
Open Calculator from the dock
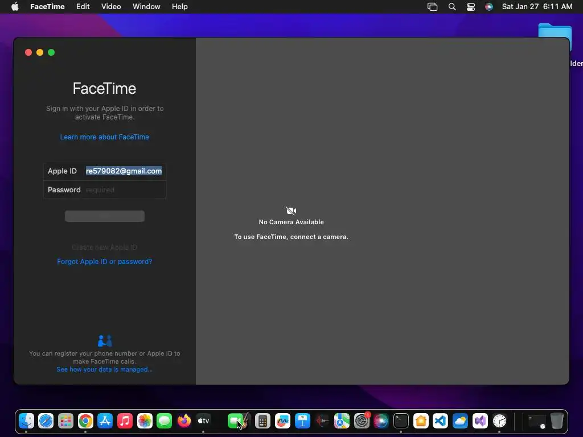[262, 421]
